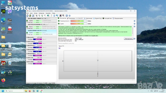Click the blue question-mark help toolbar icon
This screenshot has width=166, height=93.
pos(67,16)
